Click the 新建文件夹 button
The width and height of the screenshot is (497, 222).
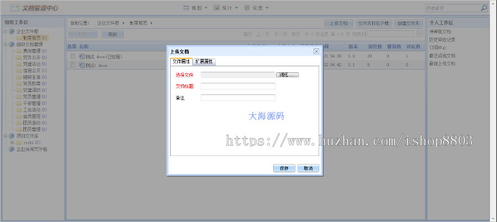pyautogui.click(x=409, y=23)
